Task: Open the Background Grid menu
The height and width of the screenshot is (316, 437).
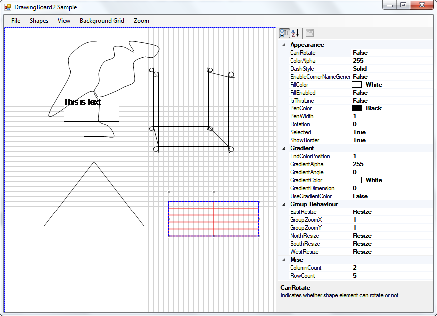Action: coord(102,21)
